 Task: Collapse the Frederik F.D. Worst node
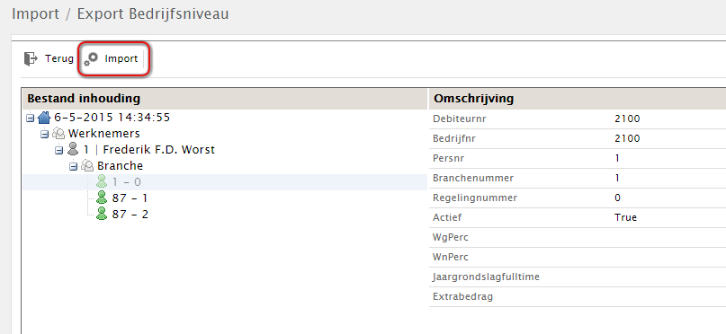(58, 151)
